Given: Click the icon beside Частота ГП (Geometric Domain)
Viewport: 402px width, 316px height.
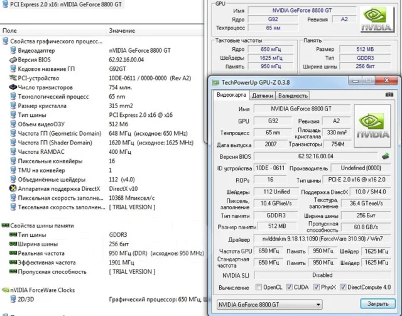Looking at the screenshot, I should (13, 133).
